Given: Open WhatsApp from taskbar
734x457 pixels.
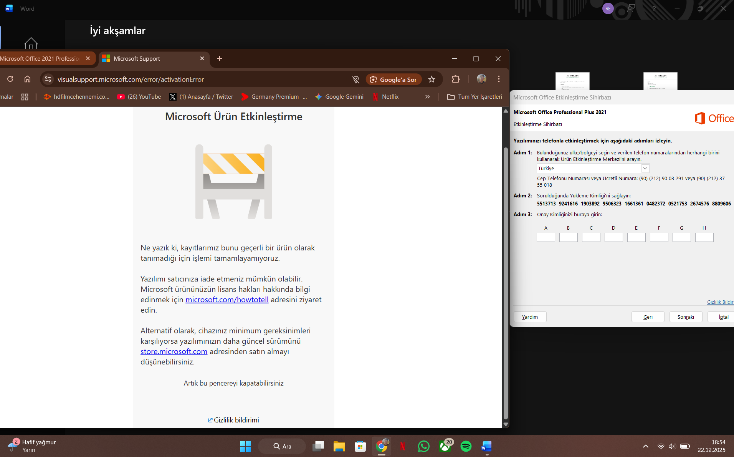Looking at the screenshot, I should (x=424, y=446).
